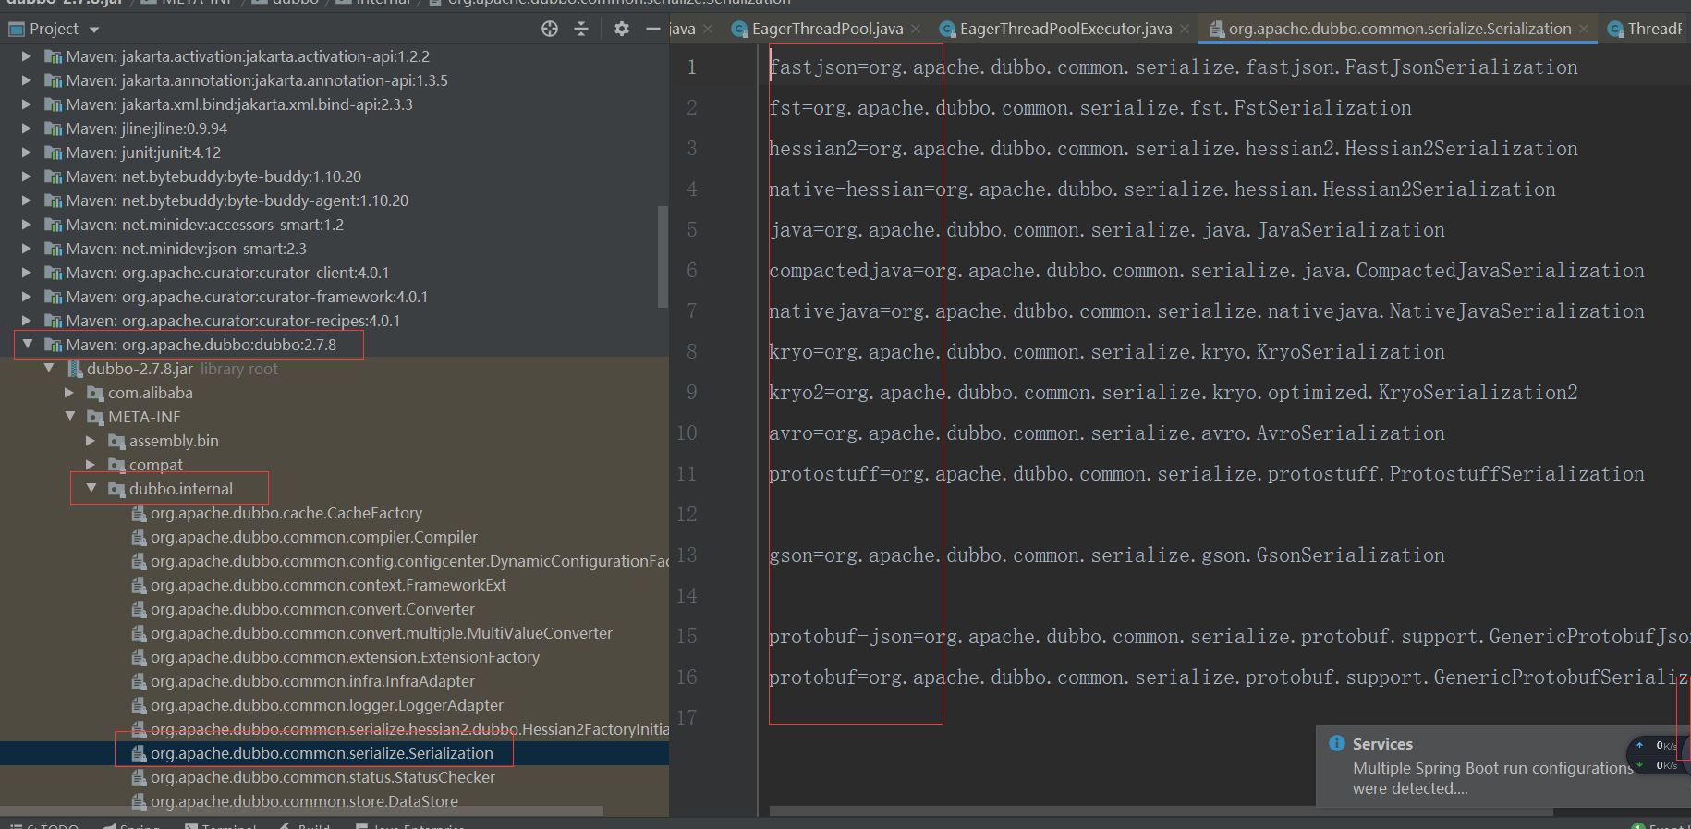Image resolution: width=1691 pixels, height=829 pixels.
Task: Expand Maven jakarta.activation-api:1.2.2 node
Action: (27, 56)
